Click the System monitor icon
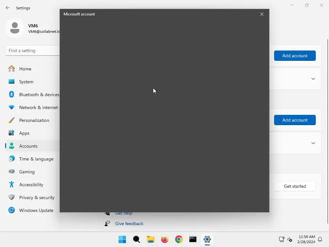Image resolution: width=329 pixels, height=247 pixels. pyautogui.click(x=12, y=81)
